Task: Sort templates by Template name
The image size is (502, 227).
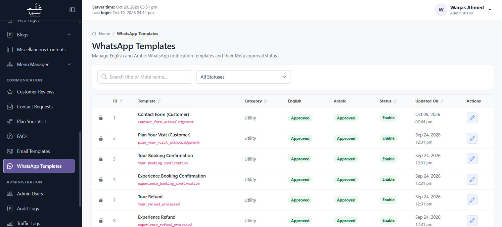Action: point(159,101)
